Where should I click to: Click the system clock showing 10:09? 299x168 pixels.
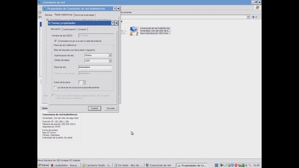(256, 165)
